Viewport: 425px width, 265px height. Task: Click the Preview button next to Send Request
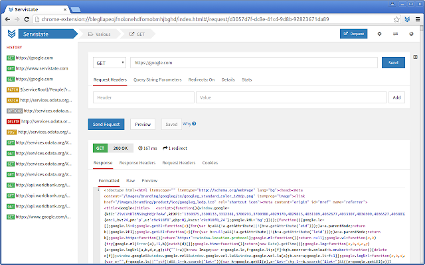(143, 124)
